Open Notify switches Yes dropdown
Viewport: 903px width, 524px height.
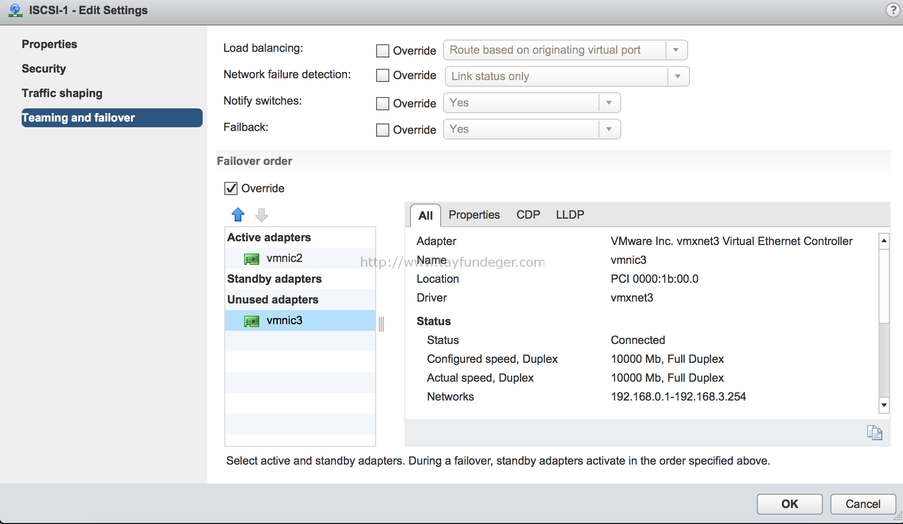[x=532, y=103]
